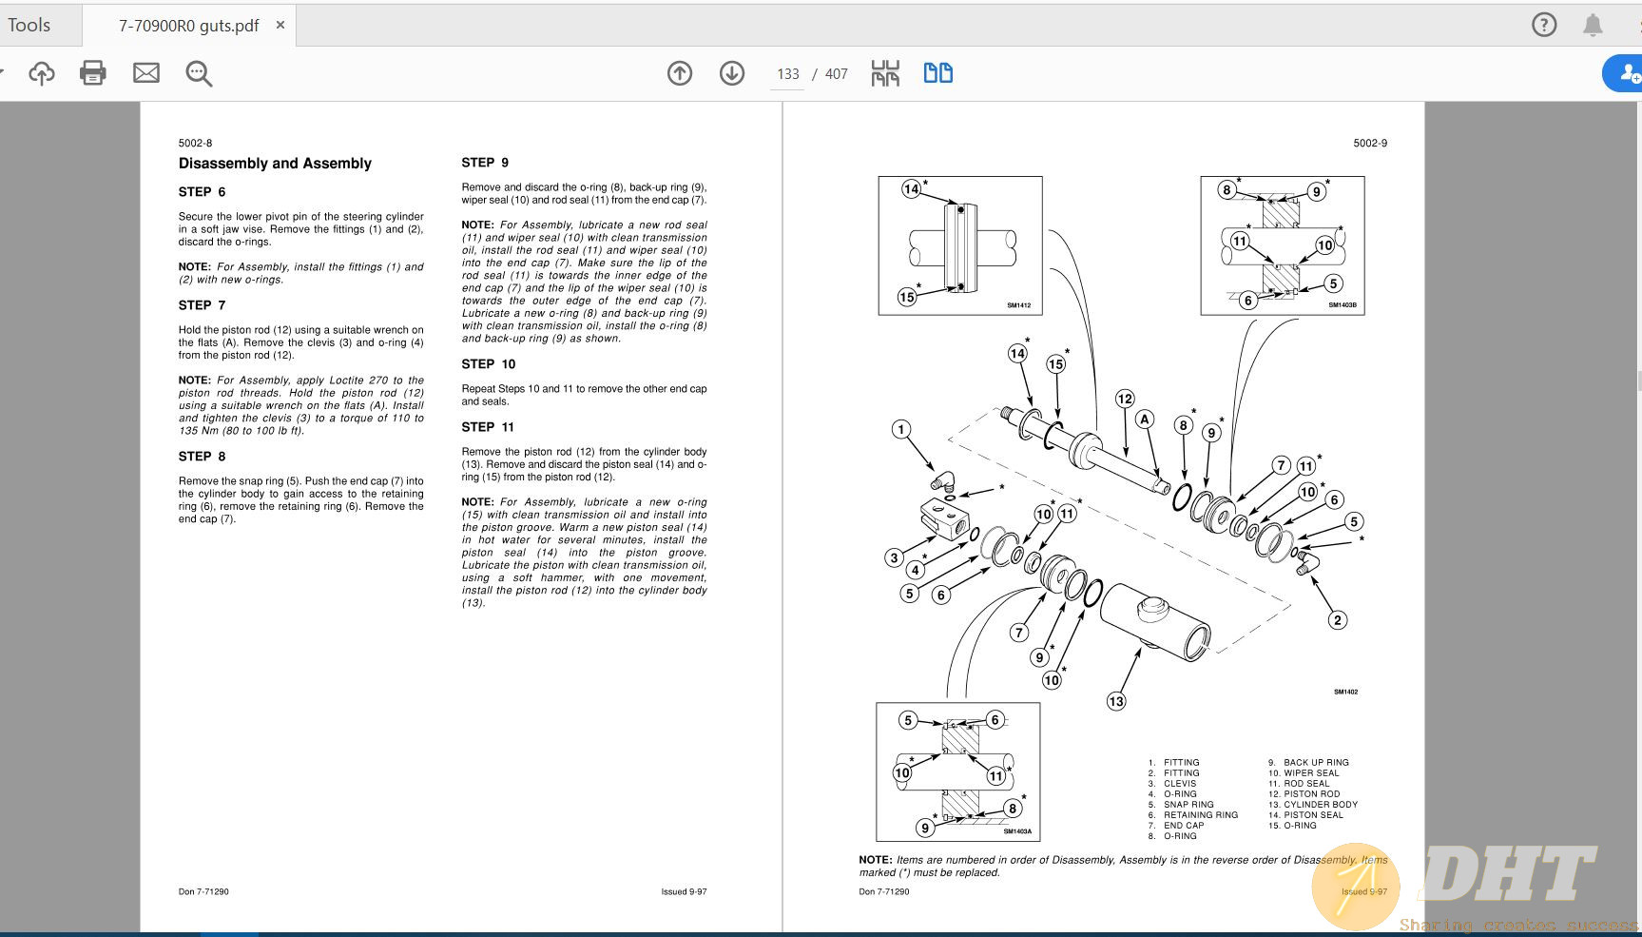Click the NOTE under the parts legend
1642x937 pixels.
pos(1123,866)
